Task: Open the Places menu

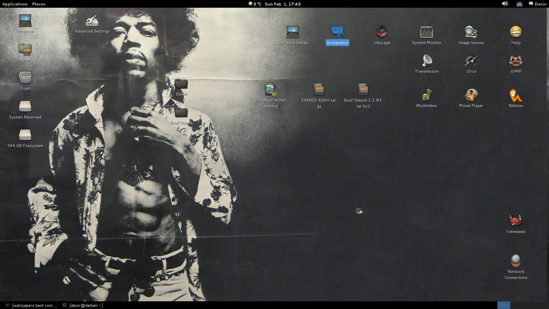Action: [39, 4]
